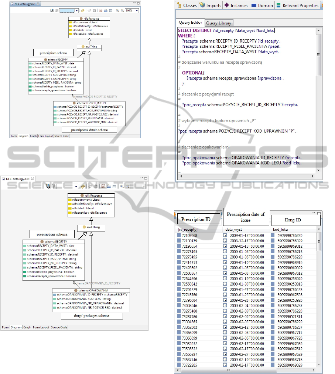The width and height of the screenshot is (335, 374).
Task: Open Source Code tab in the upper editor
Action: (x=61, y=136)
